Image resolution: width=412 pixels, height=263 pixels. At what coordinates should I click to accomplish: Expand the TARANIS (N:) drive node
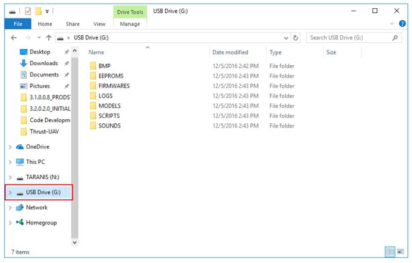pos(10,177)
